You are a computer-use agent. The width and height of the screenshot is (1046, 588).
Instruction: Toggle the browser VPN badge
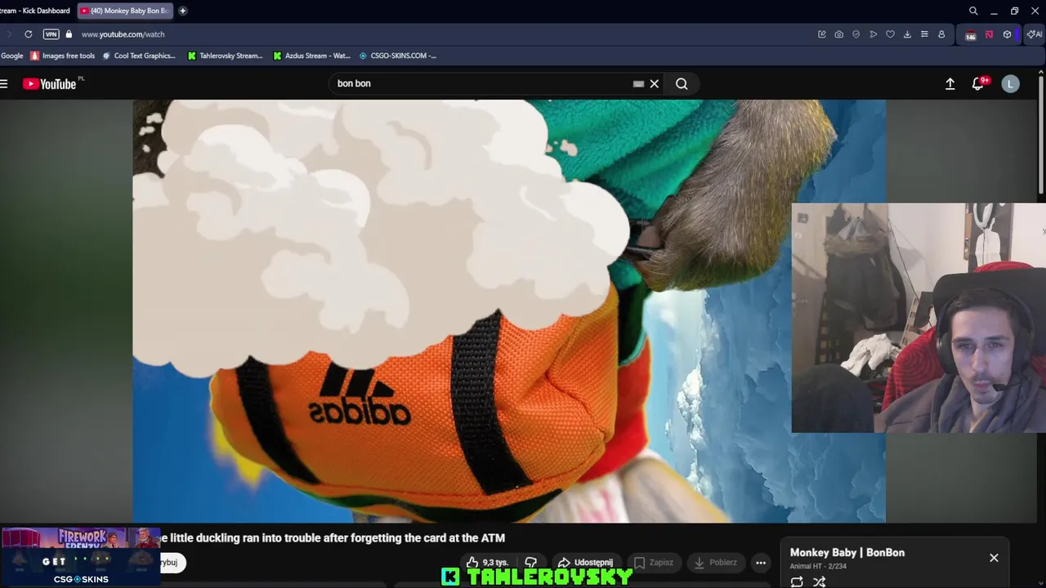51,34
